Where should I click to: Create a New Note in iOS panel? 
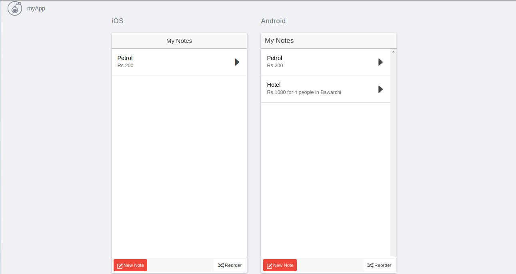[130, 265]
